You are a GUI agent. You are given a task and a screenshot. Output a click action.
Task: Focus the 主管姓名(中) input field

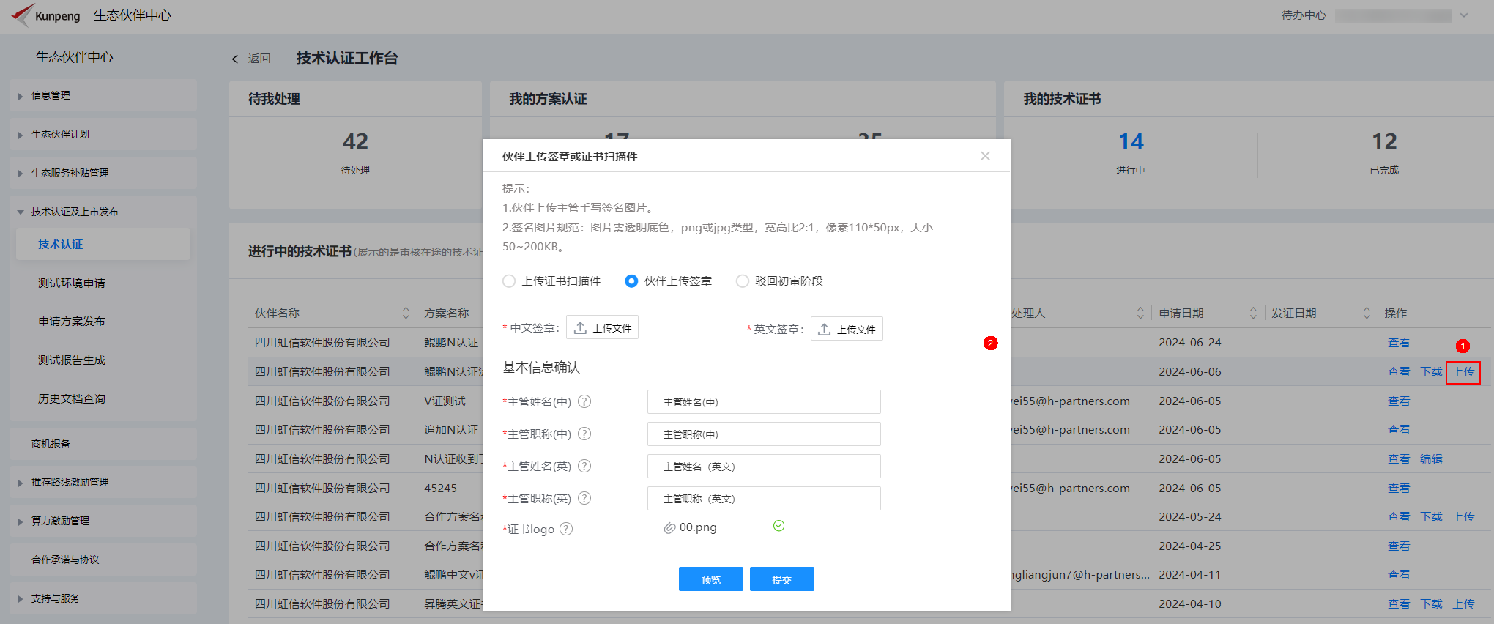pyautogui.click(x=764, y=402)
